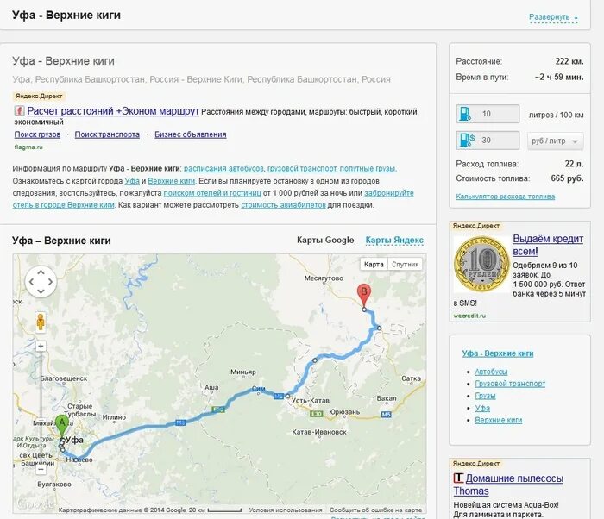
Task: Click the 222 км. distance value
Action: (569, 61)
